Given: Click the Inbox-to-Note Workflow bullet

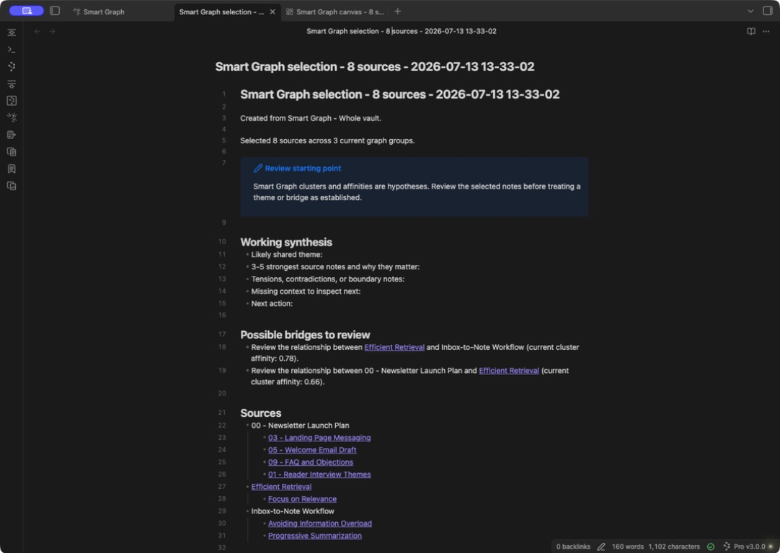Looking at the screenshot, I should [293, 511].
